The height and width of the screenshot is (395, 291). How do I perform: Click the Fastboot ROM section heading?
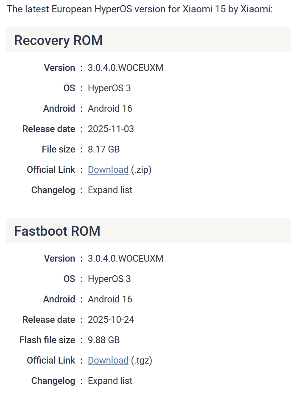click(57, 231)
